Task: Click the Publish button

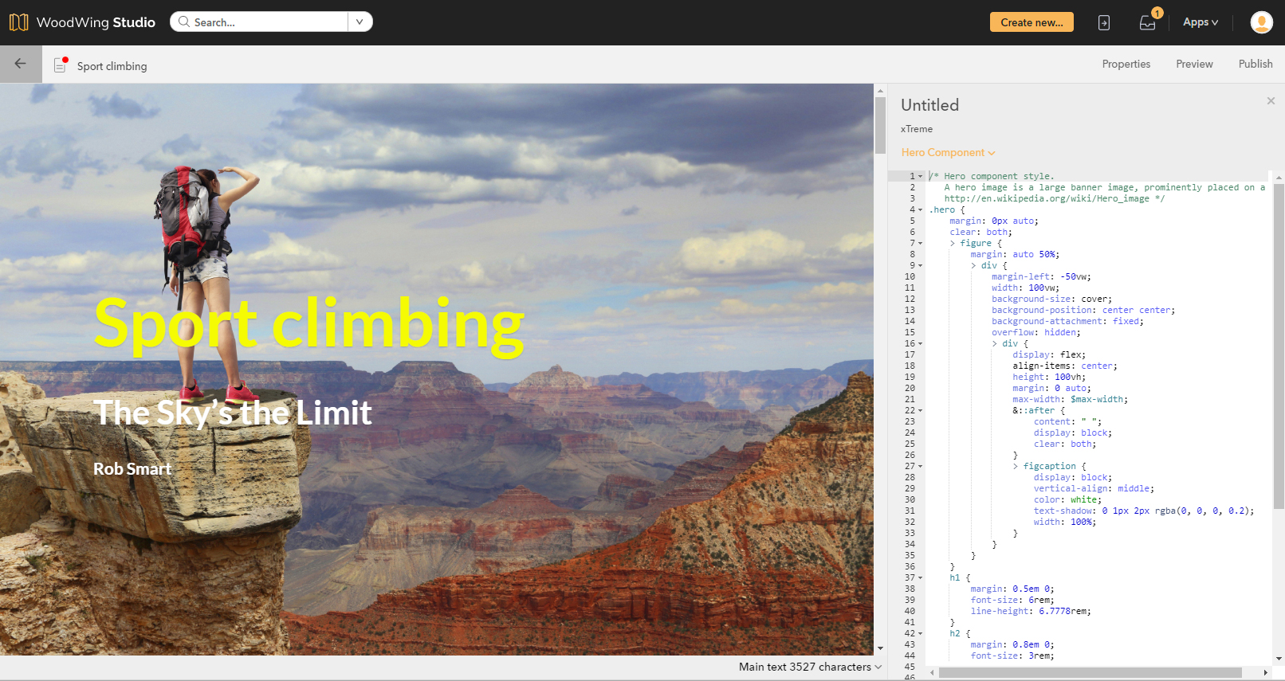Action: pyautogui.click(x=1255, y=64)
